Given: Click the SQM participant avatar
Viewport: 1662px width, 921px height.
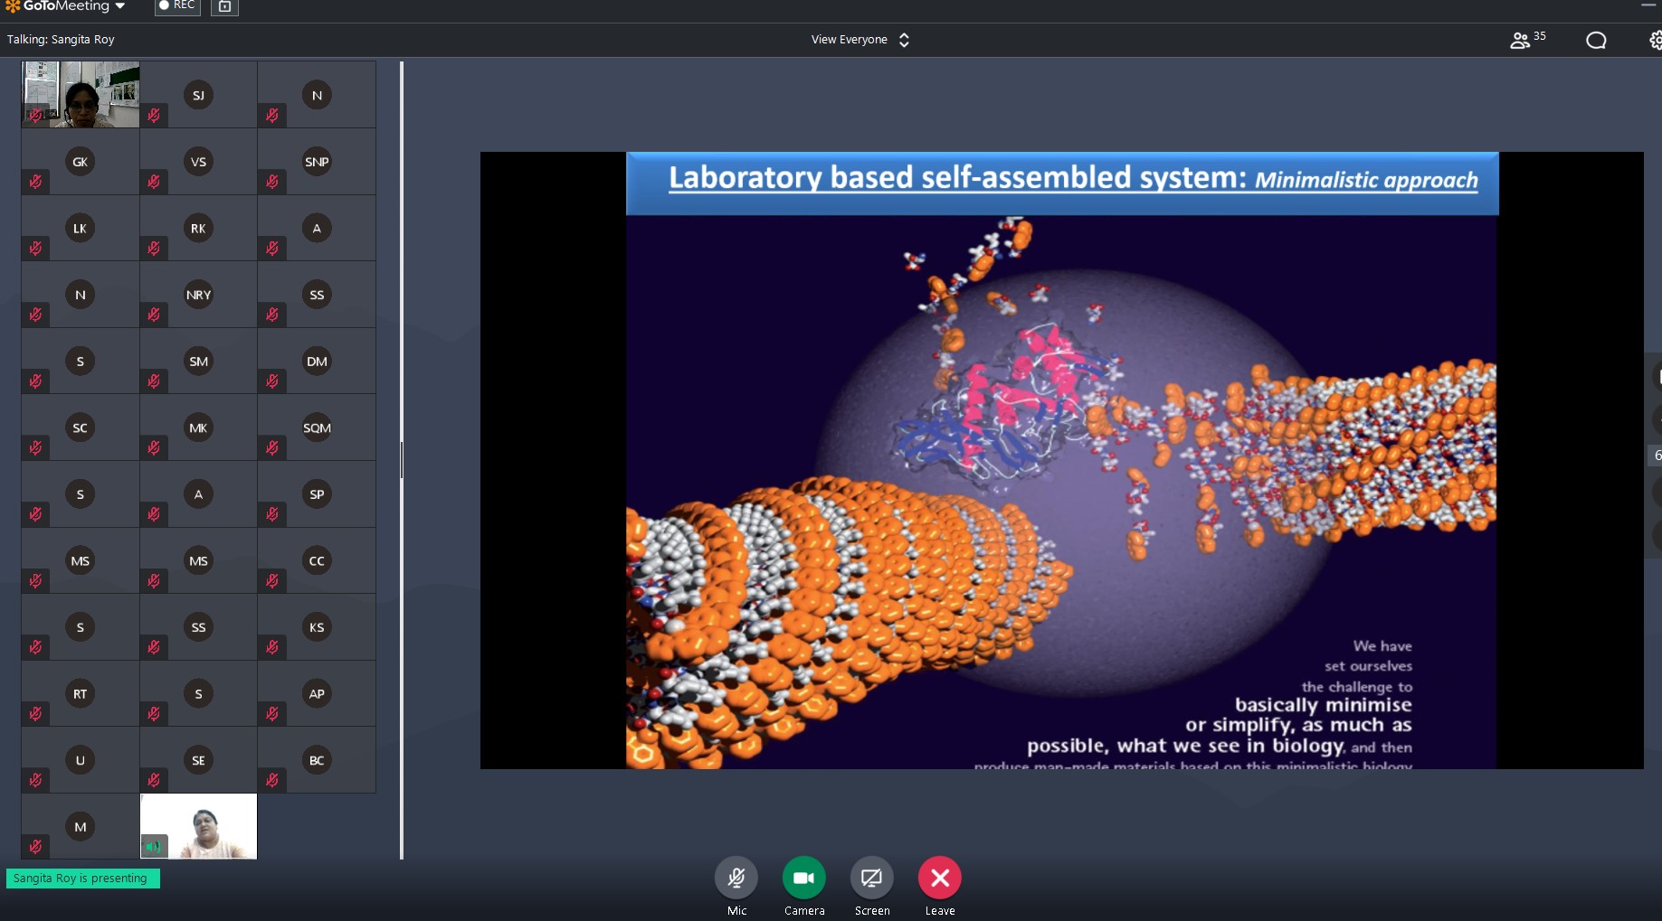Looking at the screenshot, I should (317, 428).
